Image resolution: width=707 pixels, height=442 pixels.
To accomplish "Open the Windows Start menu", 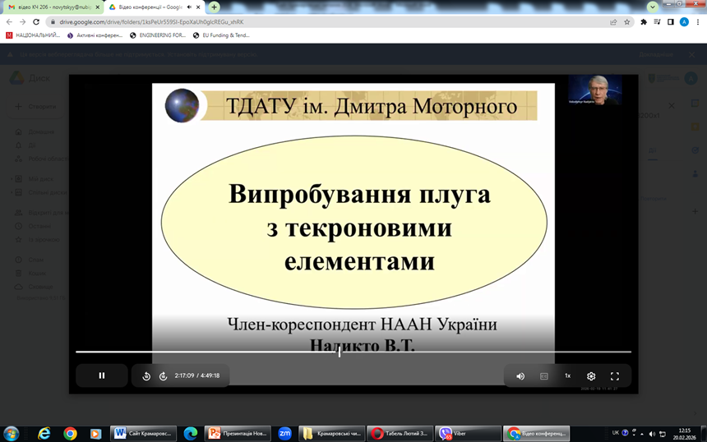I will 12,434.
